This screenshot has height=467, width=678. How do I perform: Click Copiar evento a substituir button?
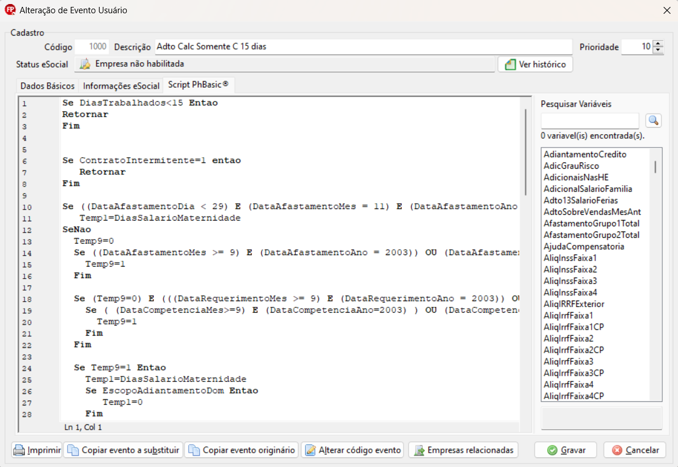[123, 450]
